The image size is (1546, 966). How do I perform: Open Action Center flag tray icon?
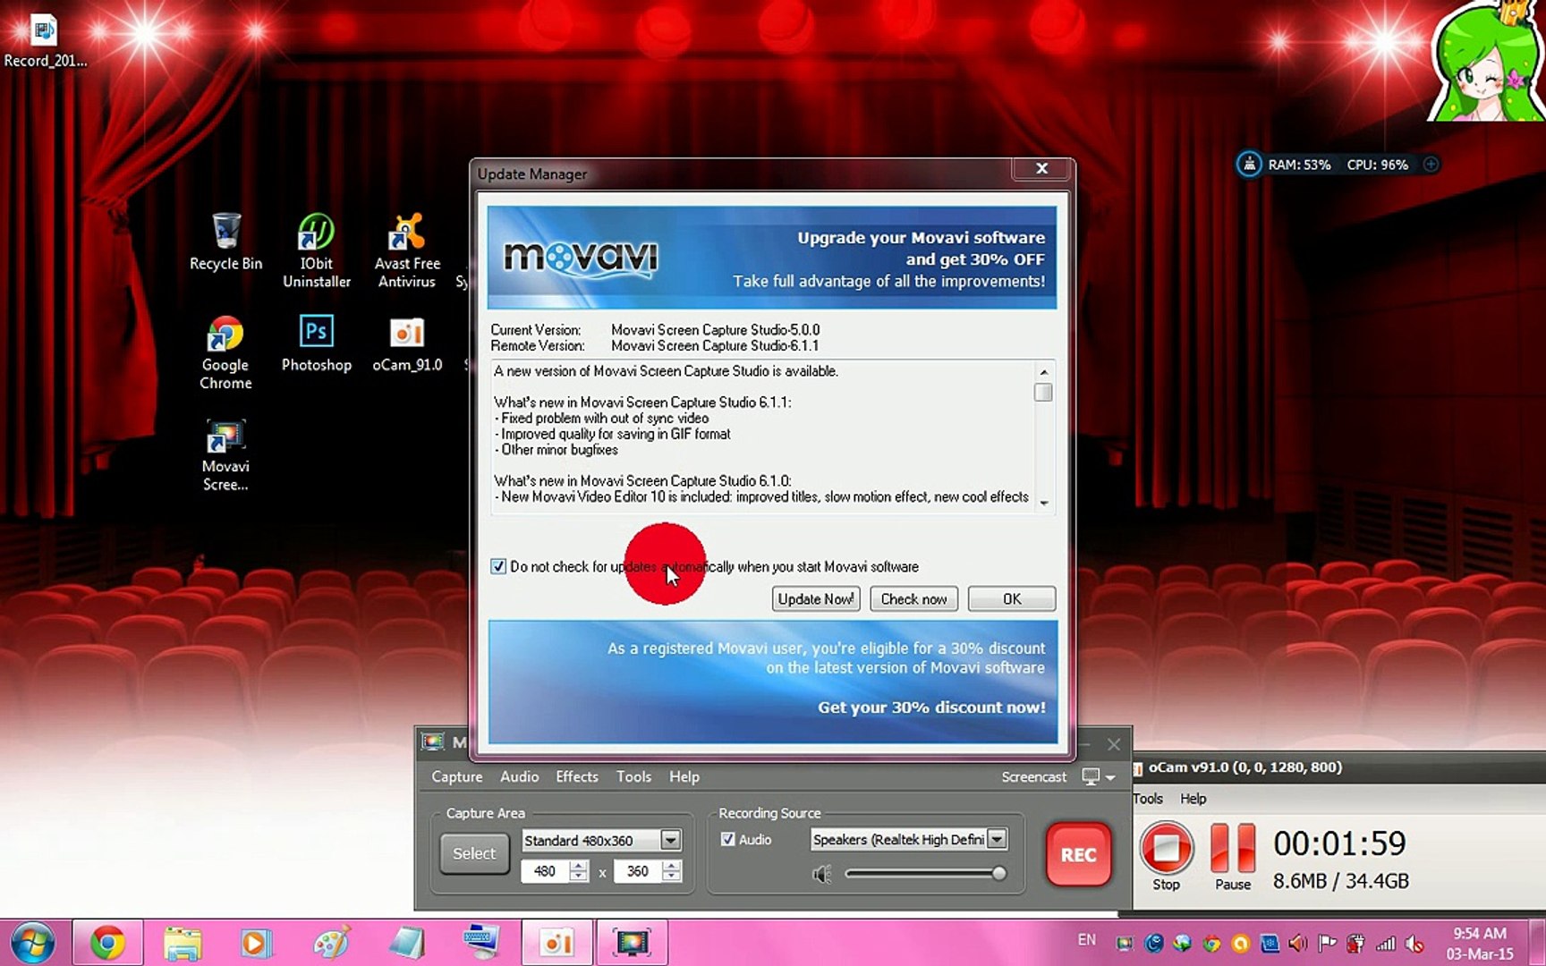click(1327, 943)
